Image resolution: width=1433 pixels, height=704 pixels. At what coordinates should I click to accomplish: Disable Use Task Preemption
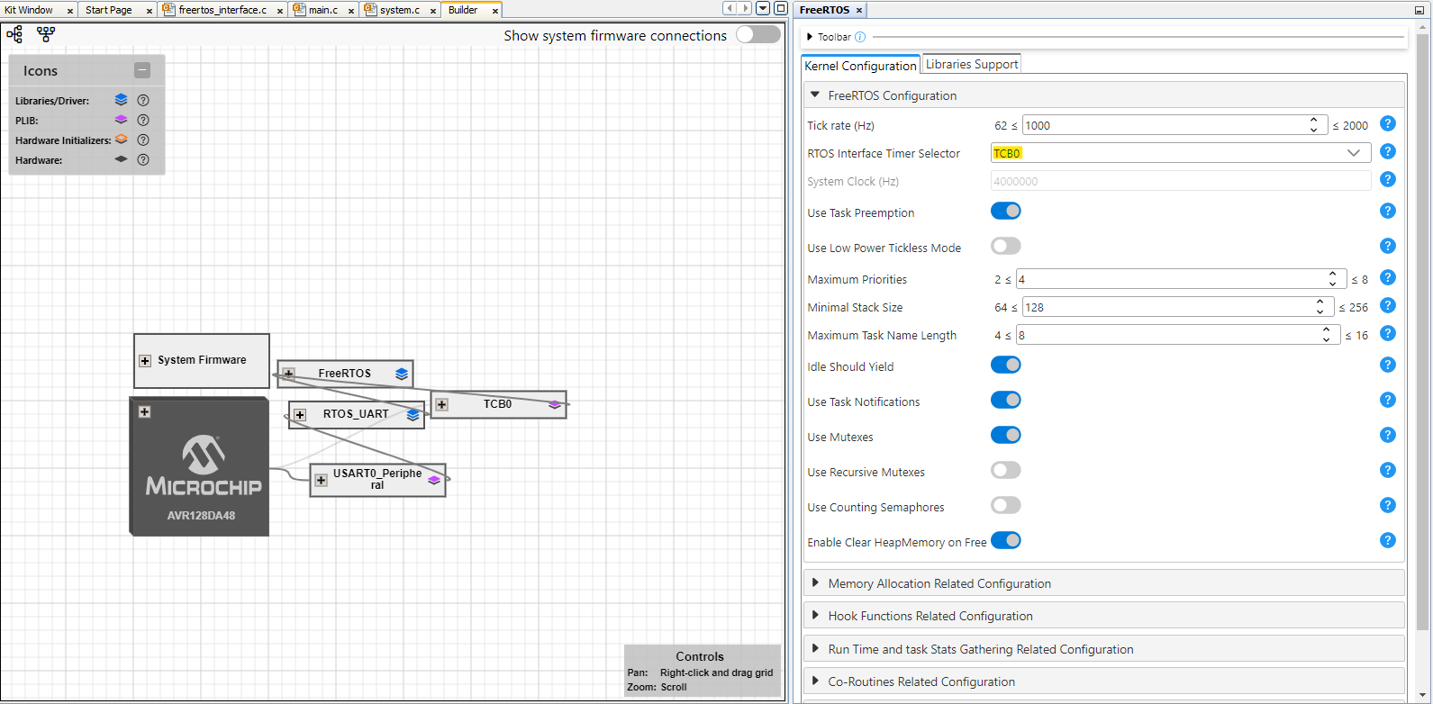(1006, 211)
